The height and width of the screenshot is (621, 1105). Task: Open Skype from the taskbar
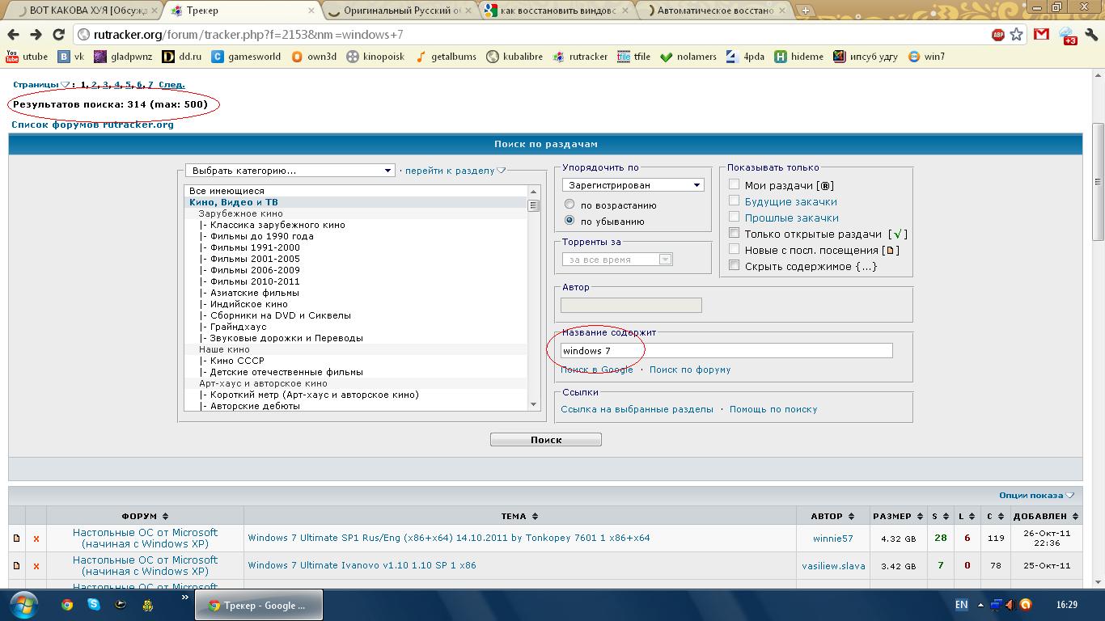tap(94, 605)
